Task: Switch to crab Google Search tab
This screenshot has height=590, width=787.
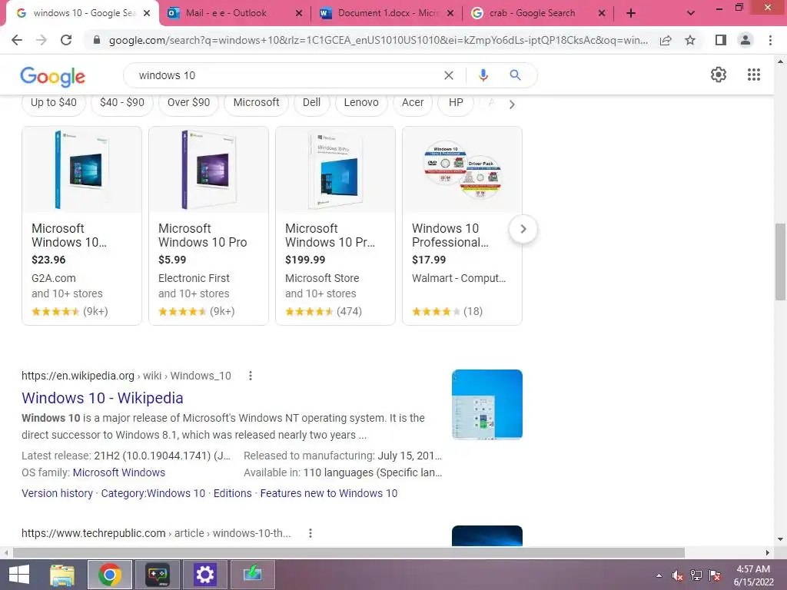Action: point(539,14)
